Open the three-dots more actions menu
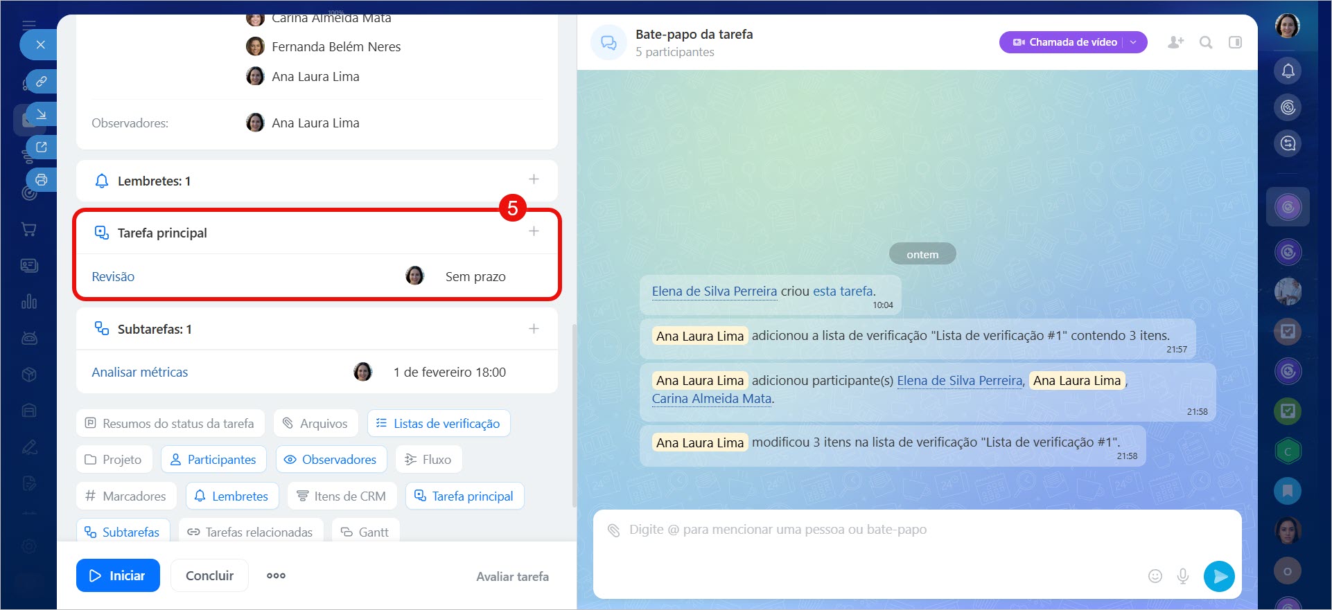The width and height of the screenshot is (1332, 610). point(276,576)
